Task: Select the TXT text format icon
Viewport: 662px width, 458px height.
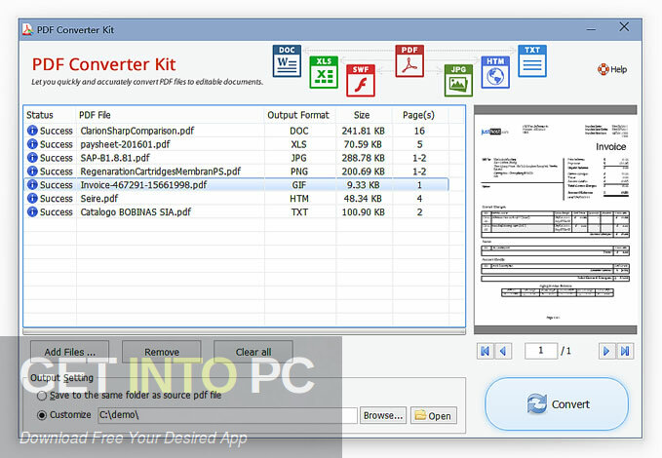Action: [532, 61]
